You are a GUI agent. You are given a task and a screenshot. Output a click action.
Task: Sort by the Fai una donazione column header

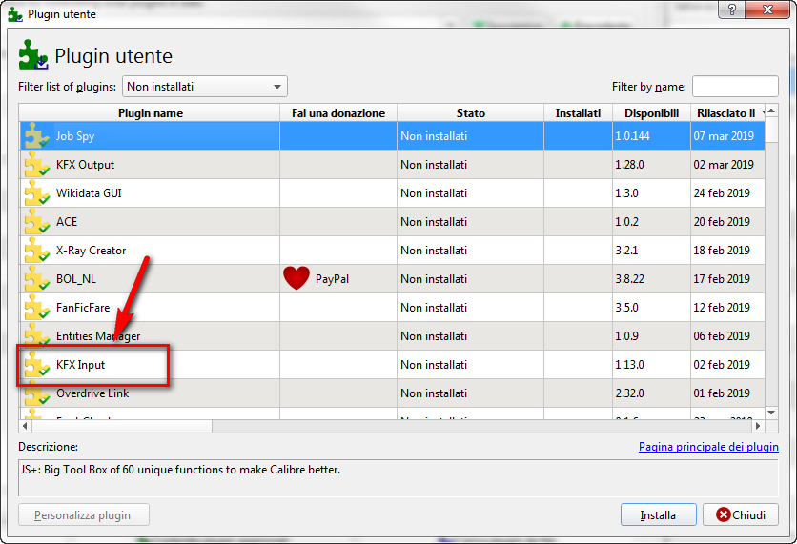coord(338,112)
